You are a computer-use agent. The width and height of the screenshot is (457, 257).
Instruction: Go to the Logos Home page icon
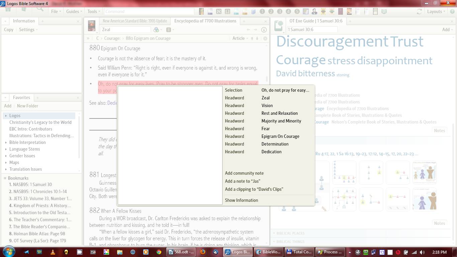[8, 9]
